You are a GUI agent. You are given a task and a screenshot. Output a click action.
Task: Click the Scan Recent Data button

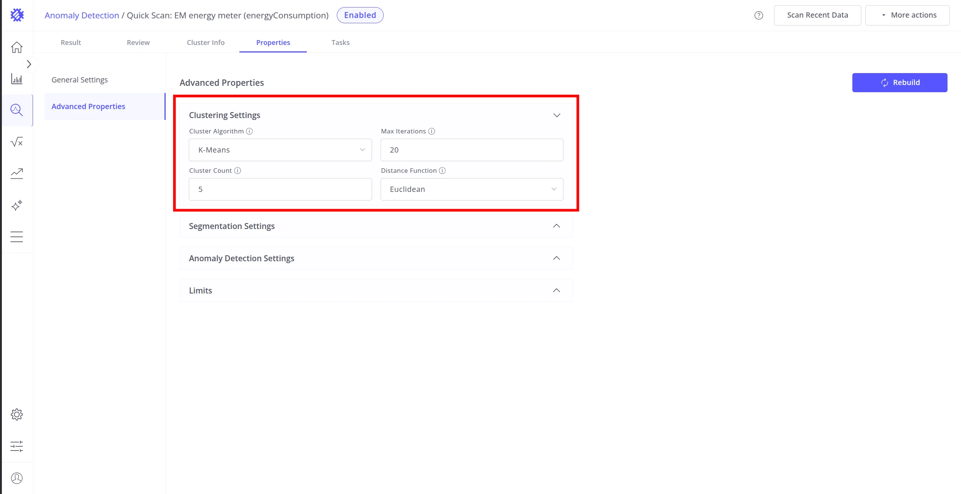818,15
